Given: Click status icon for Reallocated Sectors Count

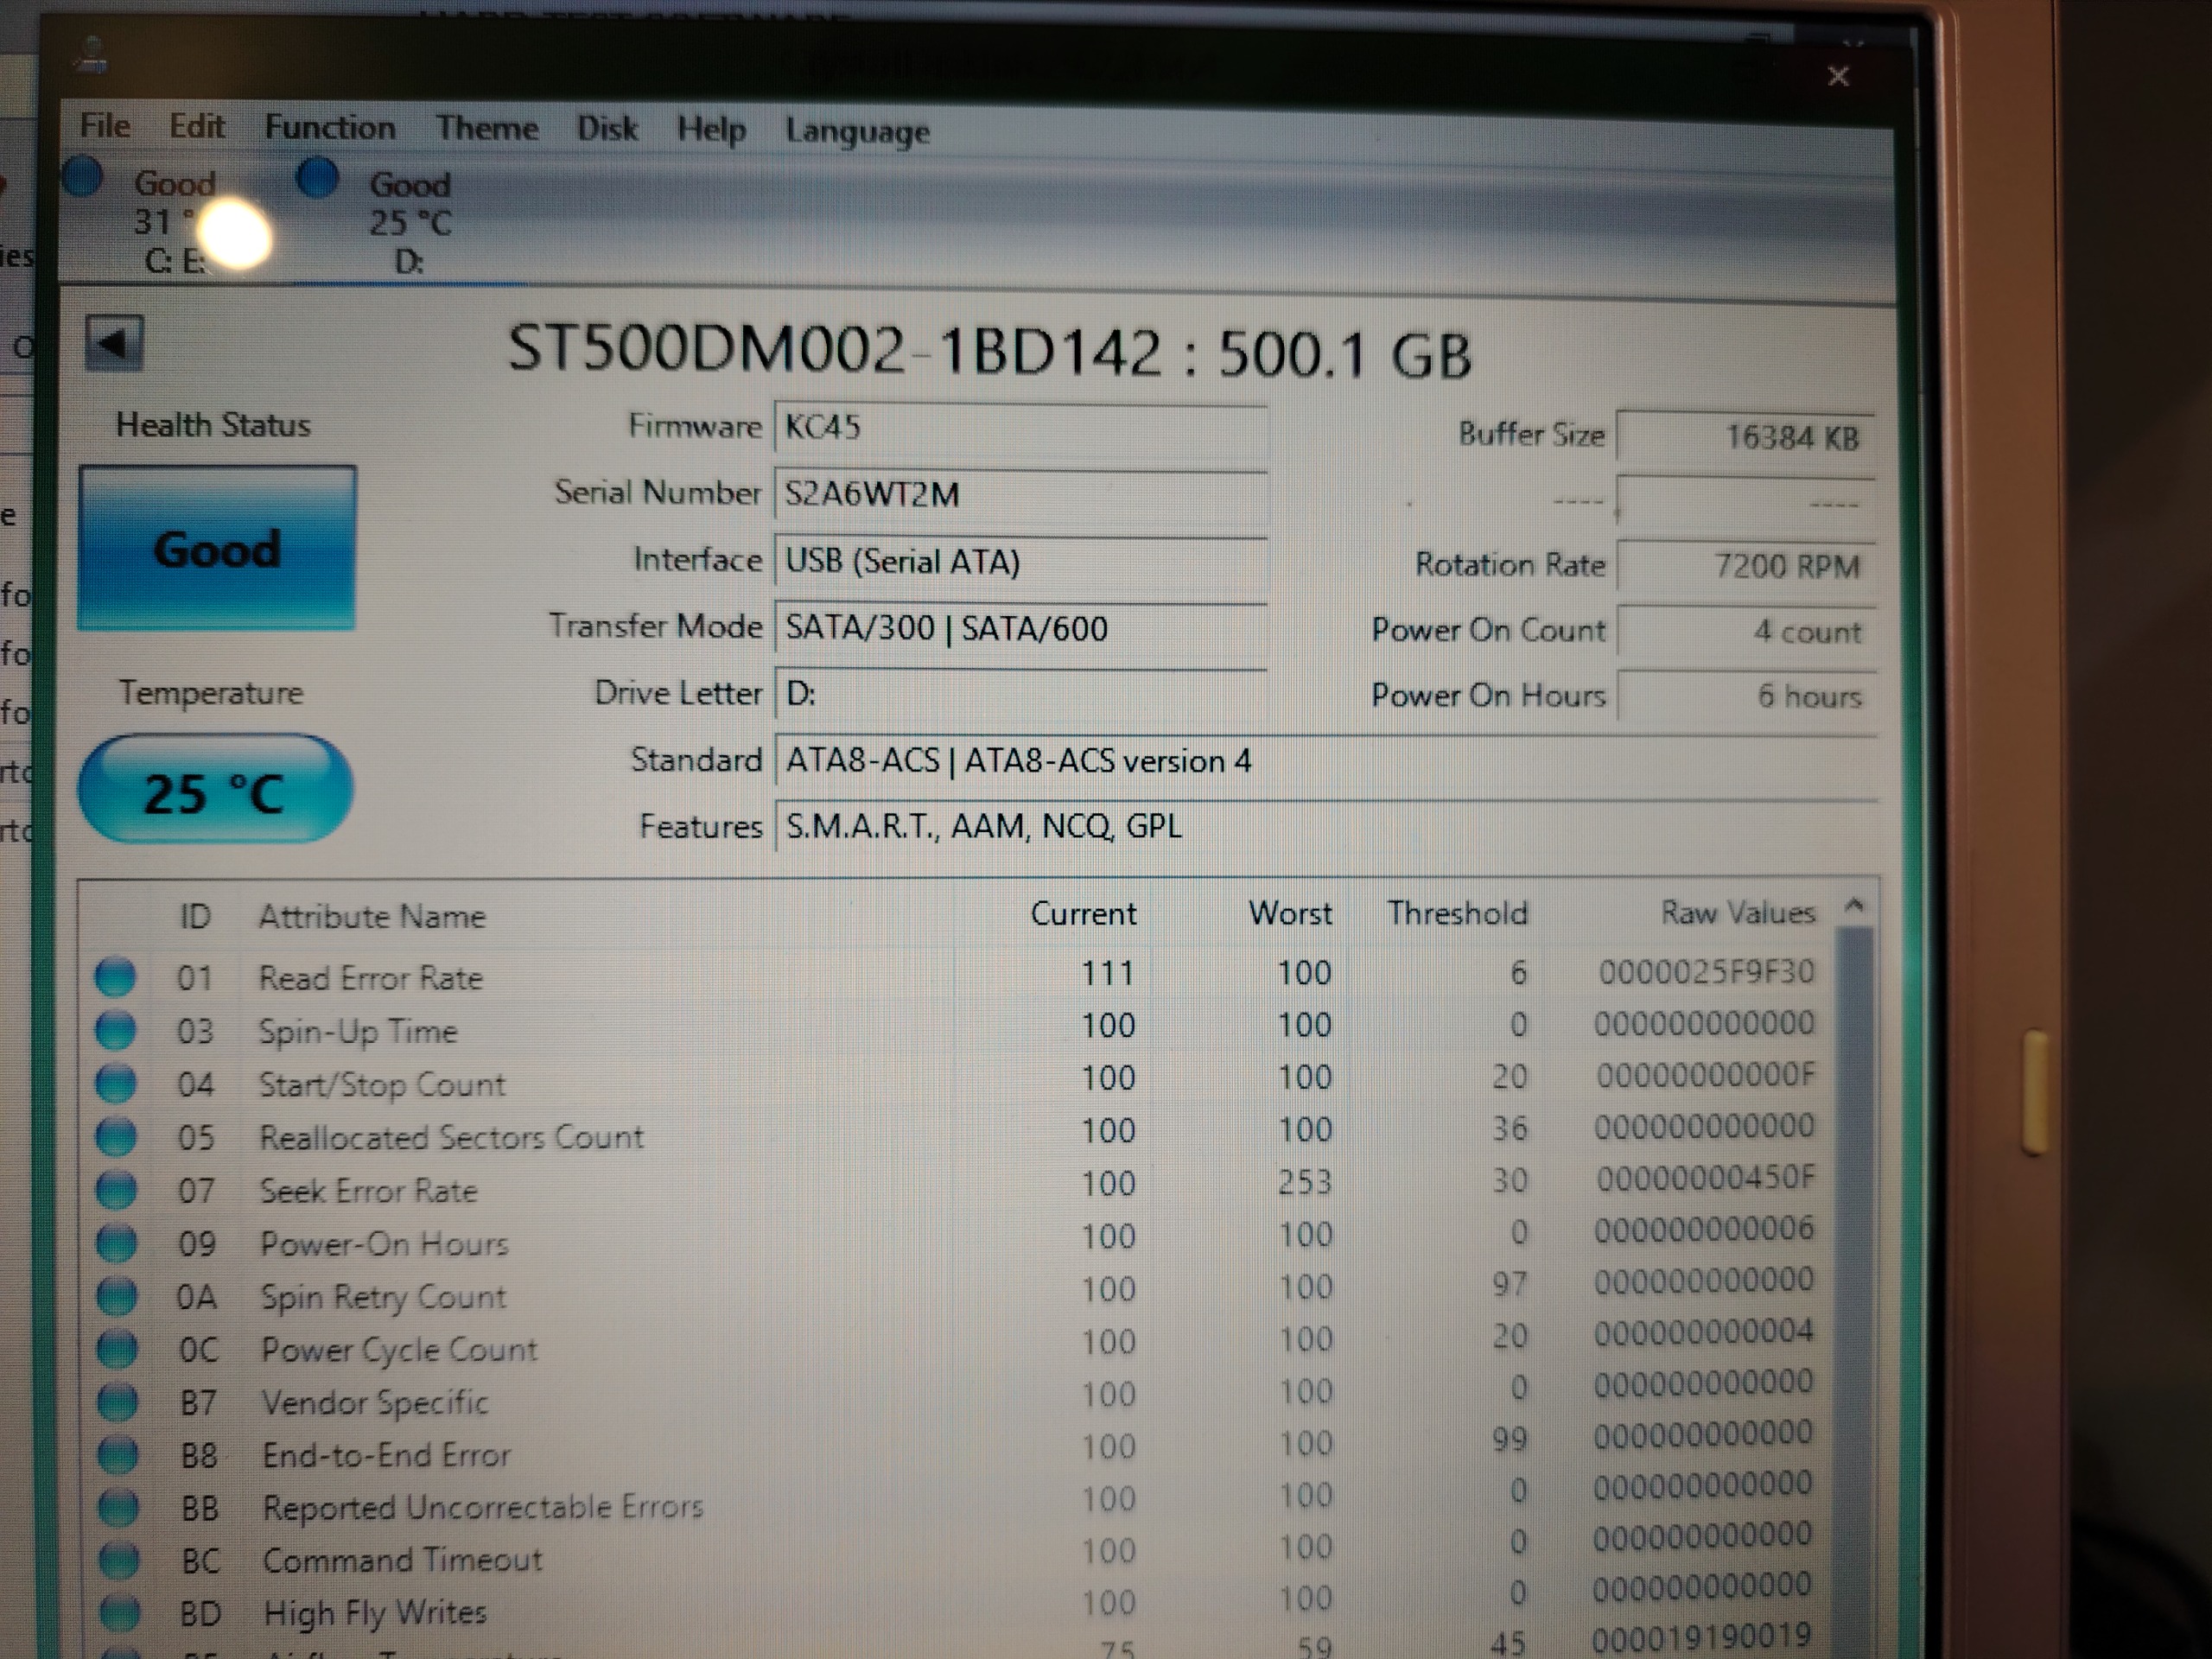Looking at the screenshot, I should tap(116, 1136).
